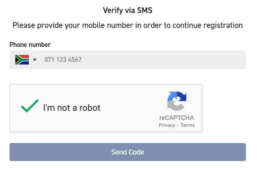The width and height of the screenshot is (257, 170).
Task: Open the reCAPTCHA Terms link
Action: [x=188, y=125]
